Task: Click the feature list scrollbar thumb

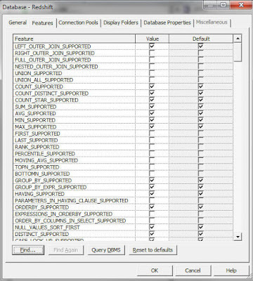Action: coord(238,52)
